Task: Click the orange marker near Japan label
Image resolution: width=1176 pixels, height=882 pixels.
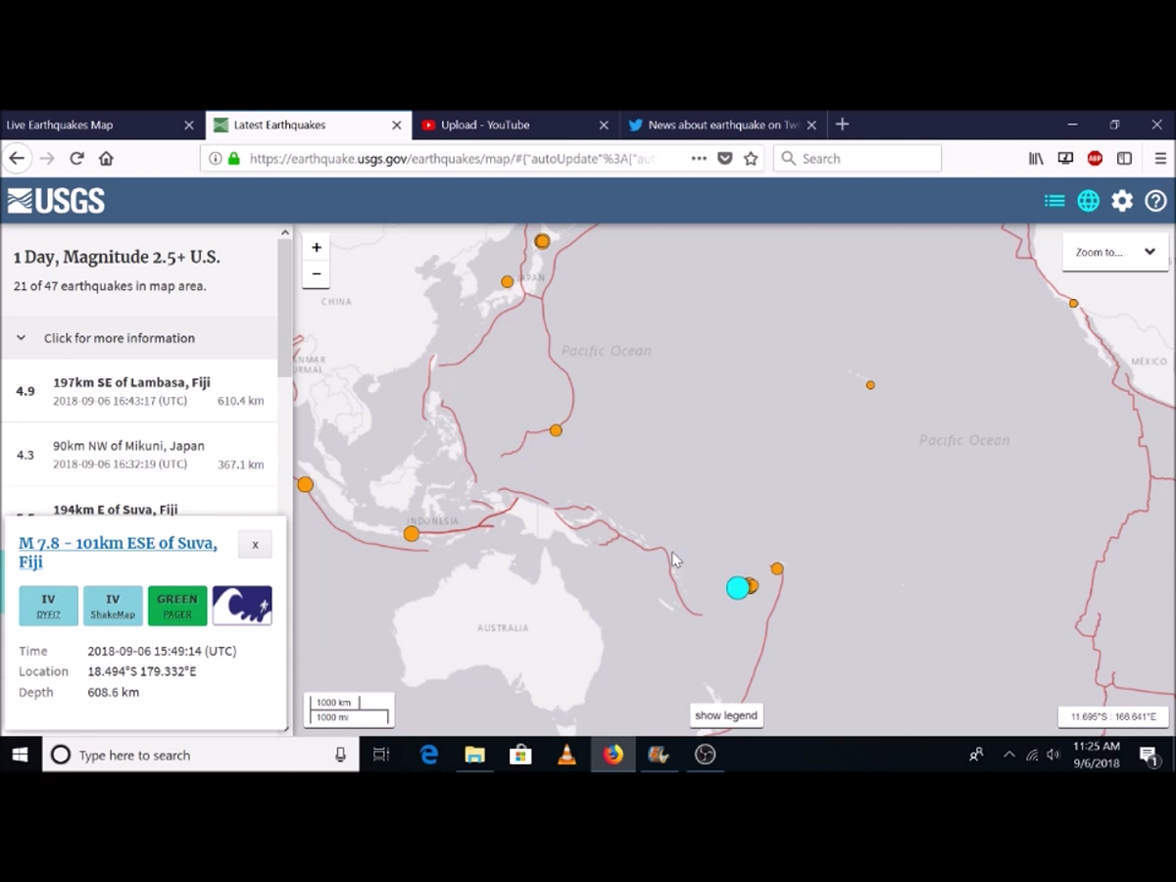Action: 507,281
